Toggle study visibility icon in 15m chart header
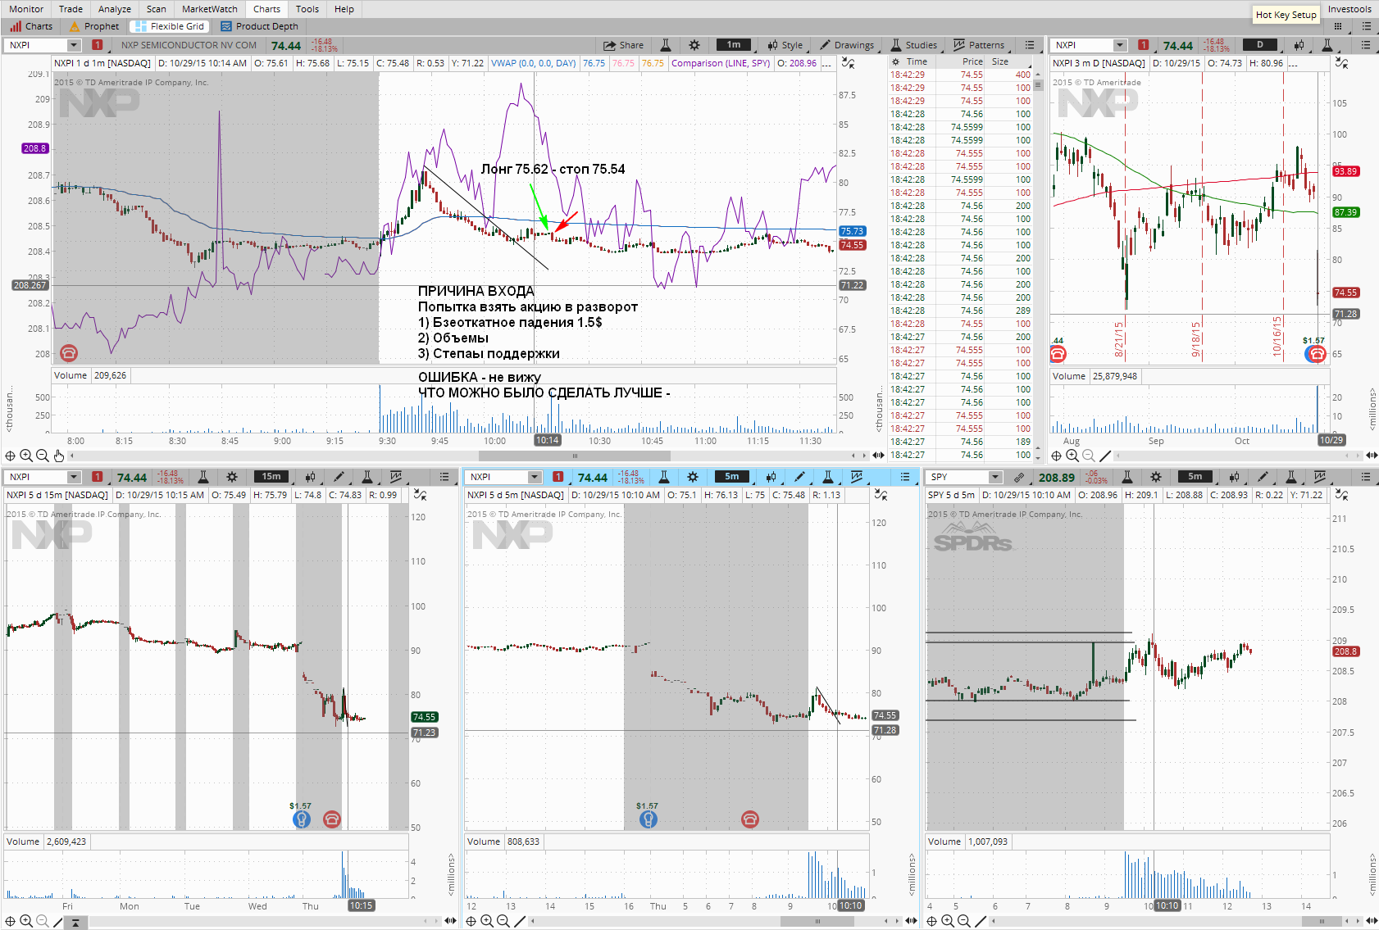 (420, 495)
